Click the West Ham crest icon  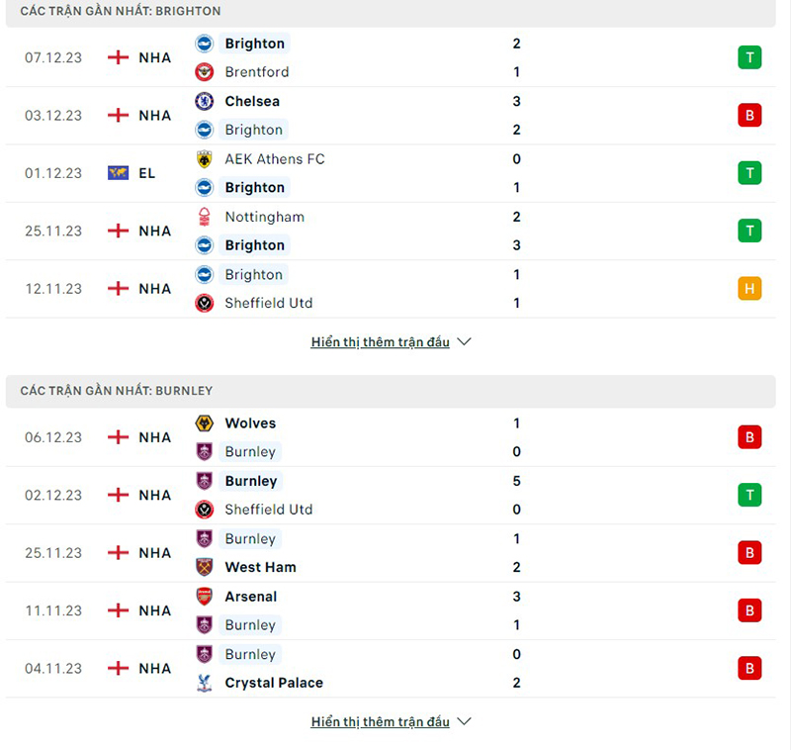(x=205, y=567)
